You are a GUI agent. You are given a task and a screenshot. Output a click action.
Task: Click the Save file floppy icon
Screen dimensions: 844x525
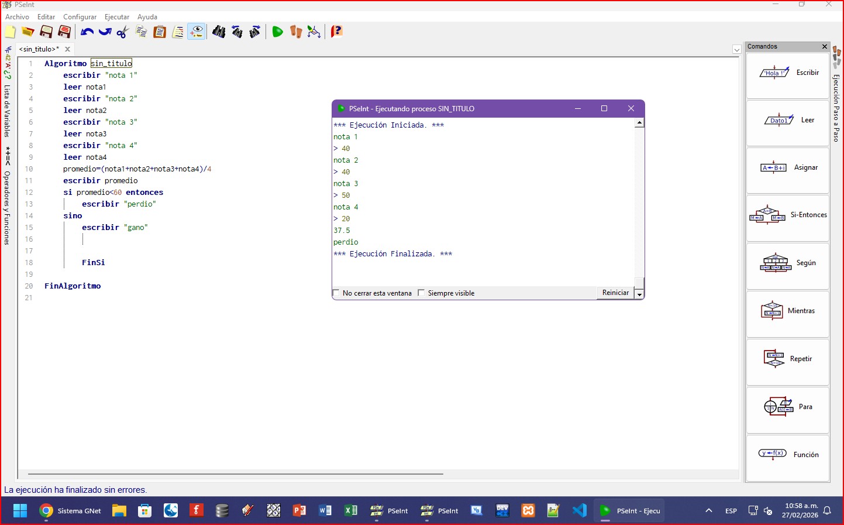(46, 32)
